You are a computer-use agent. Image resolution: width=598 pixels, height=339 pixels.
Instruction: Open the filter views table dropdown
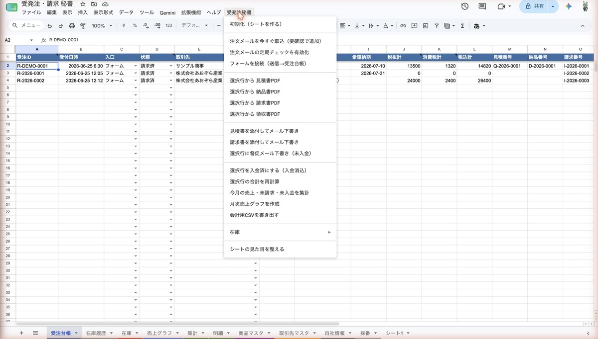[x=449, y=25]
